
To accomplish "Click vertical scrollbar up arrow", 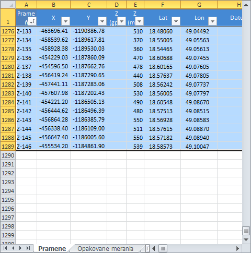I will tap(246, 5).
